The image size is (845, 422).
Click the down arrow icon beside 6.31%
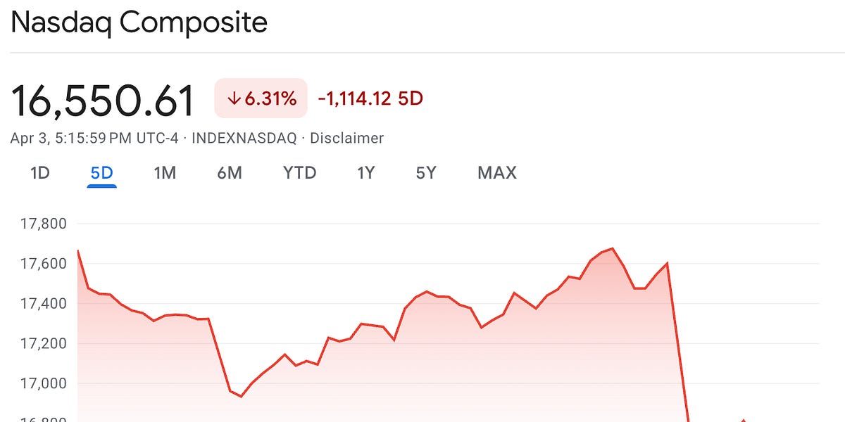tap(234, 99)
